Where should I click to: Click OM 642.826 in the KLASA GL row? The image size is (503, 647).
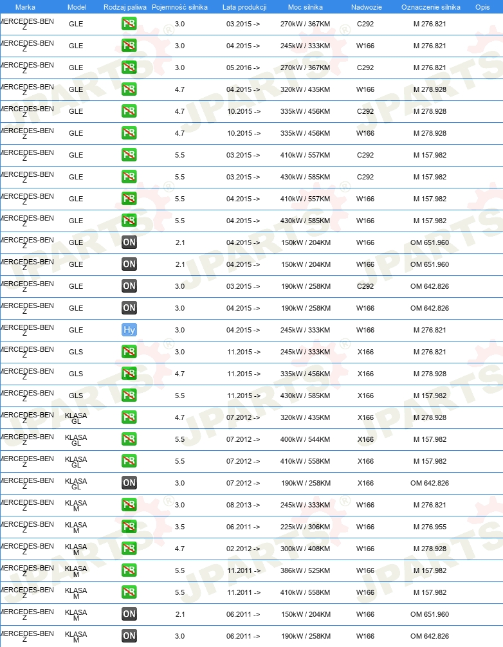430,483
